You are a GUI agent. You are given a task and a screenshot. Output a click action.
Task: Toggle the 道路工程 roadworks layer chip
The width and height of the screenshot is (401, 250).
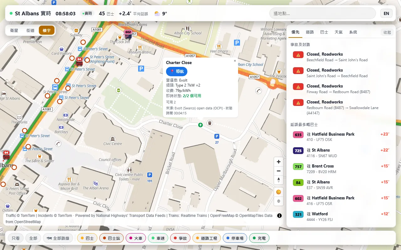tap(206, 238)
